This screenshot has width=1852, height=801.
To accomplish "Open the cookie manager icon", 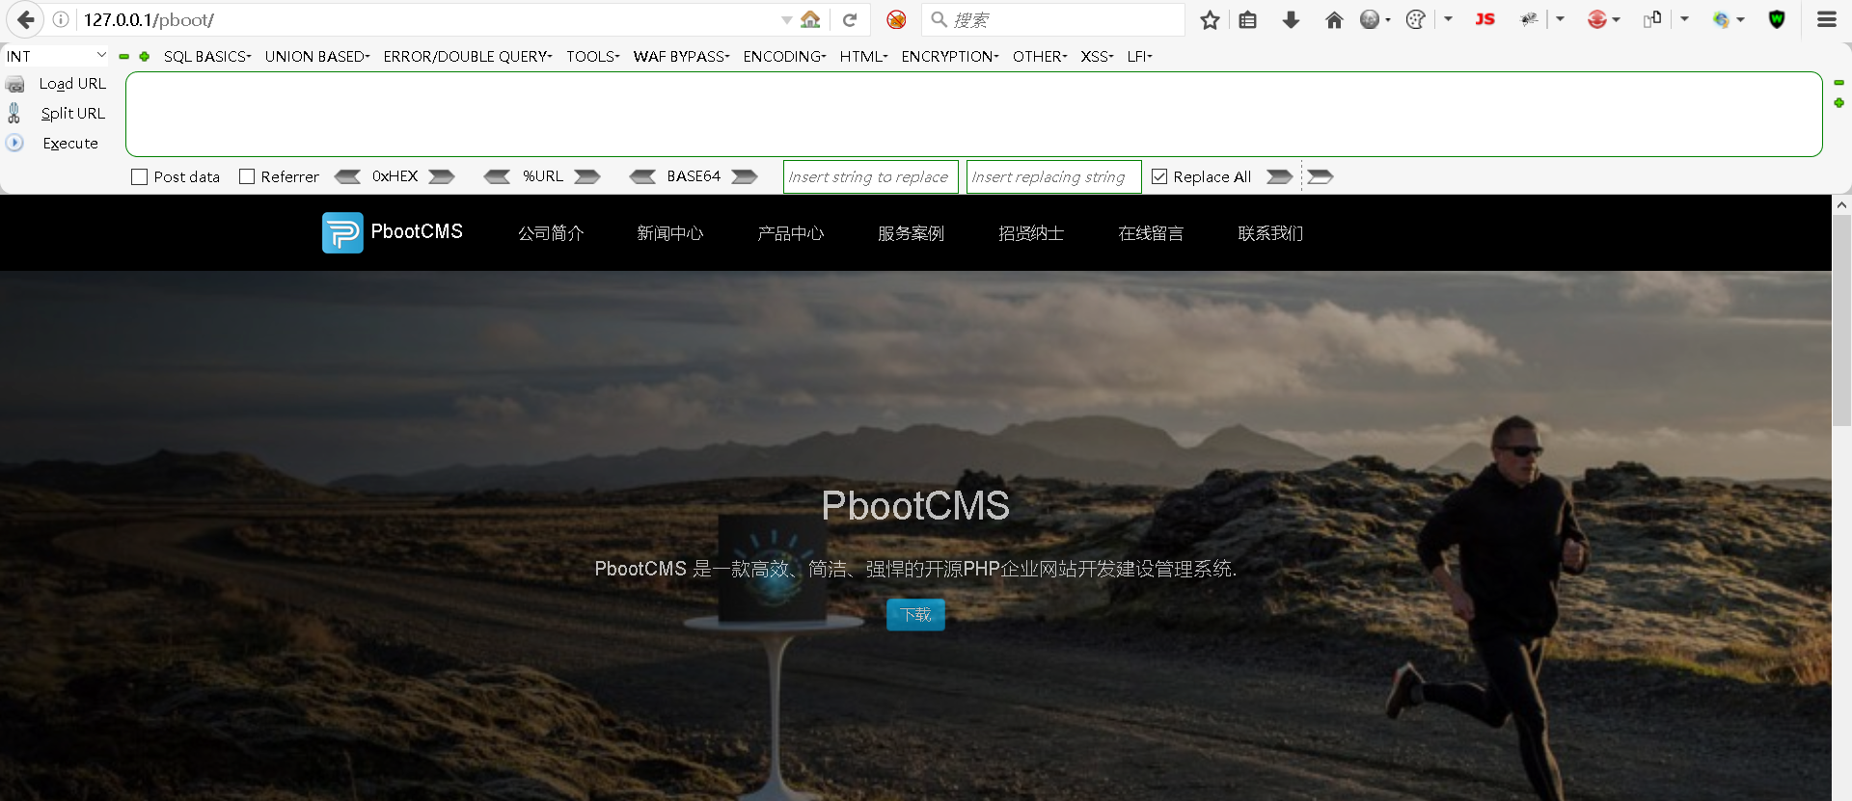I will click(1416, 19).
